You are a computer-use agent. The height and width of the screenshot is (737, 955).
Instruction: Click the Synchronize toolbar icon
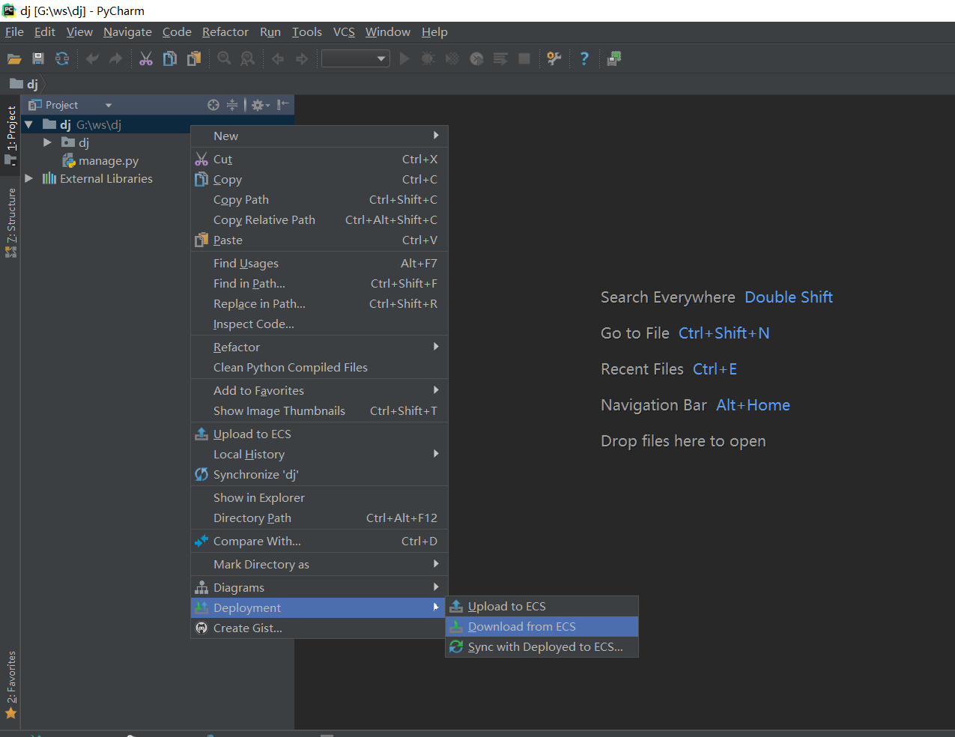click(62, 58)
